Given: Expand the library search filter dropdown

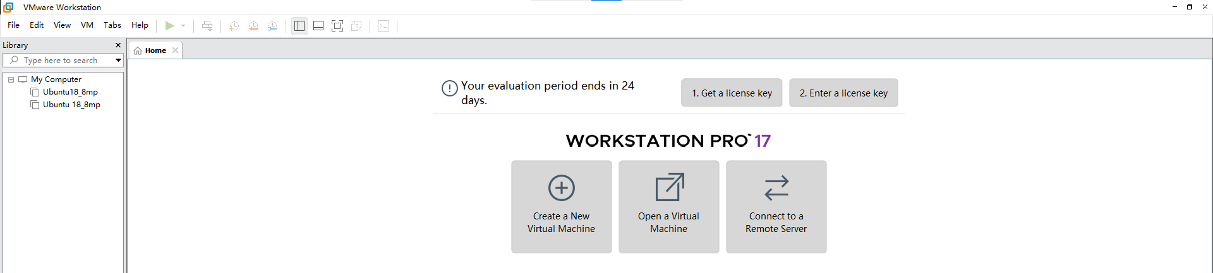Looking at the screenshot, I should pyautogui.click(x=118, y=61).
